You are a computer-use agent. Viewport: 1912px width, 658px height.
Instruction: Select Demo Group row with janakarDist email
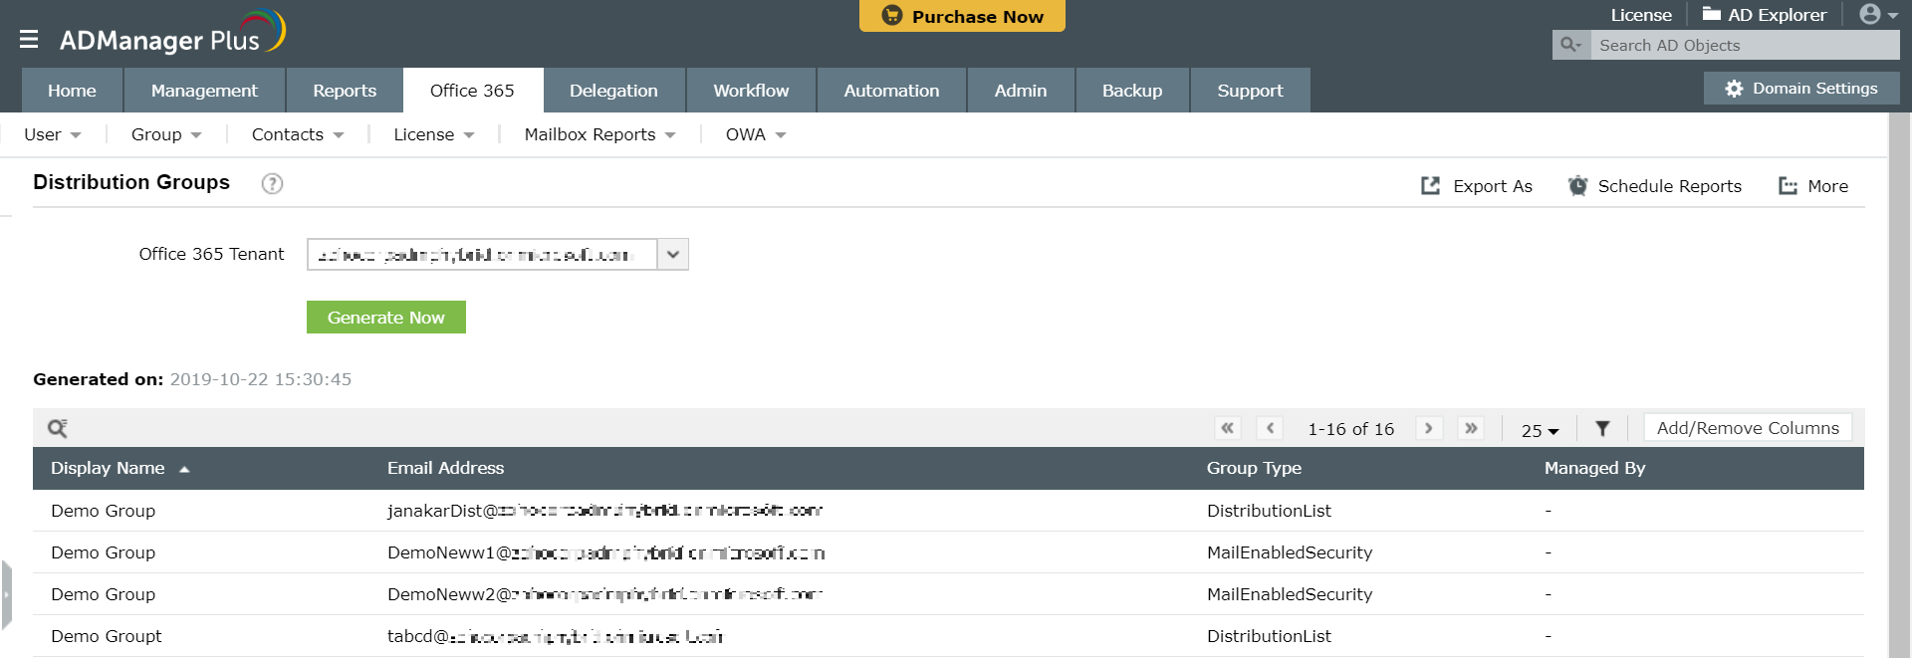(x=948, y=511)
